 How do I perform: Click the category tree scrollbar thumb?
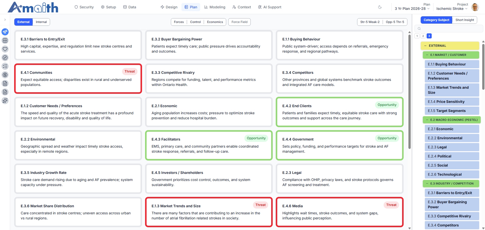click(483, 67)
